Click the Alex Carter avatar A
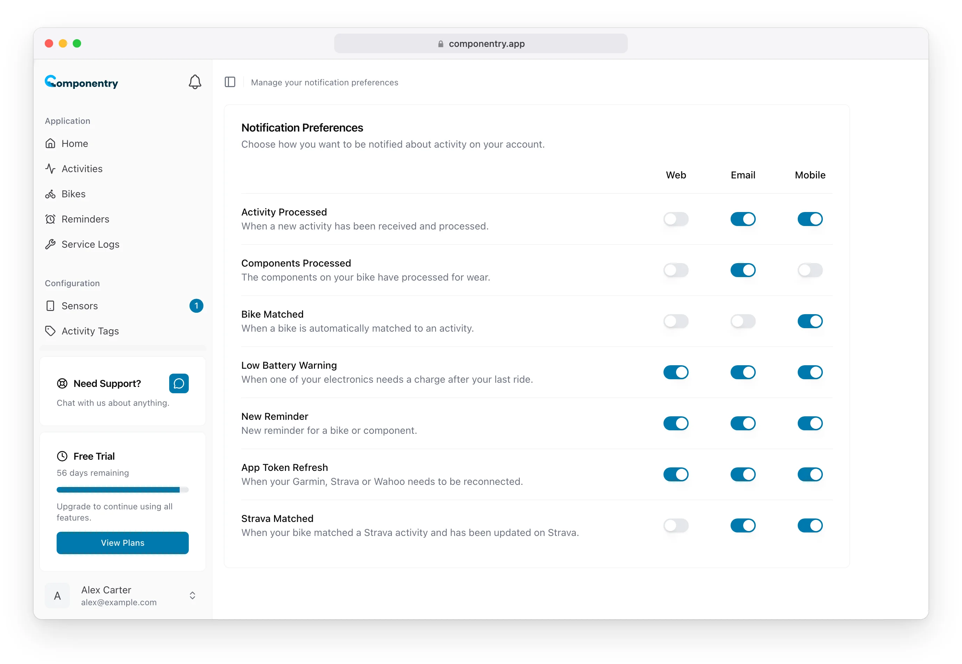 pos(57,596)
